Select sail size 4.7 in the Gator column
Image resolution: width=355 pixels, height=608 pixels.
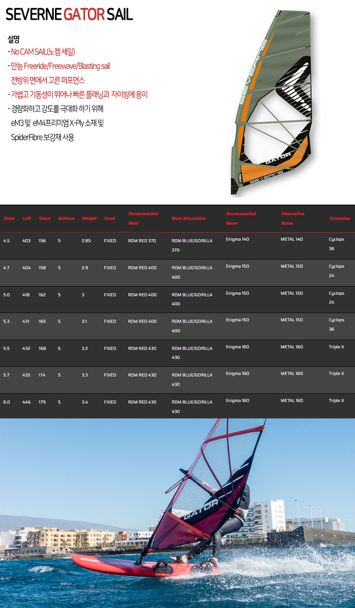click(6, 268)
